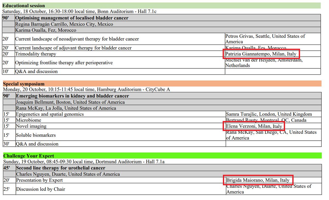Viewport: 329px width, 200px height.
Task: Click 'Q&A and discussion' in the 30' row
Action: tap(37, 144)
